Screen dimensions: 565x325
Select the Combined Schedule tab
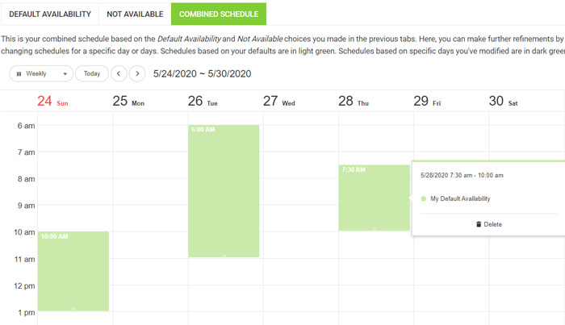tap(218, 15)
